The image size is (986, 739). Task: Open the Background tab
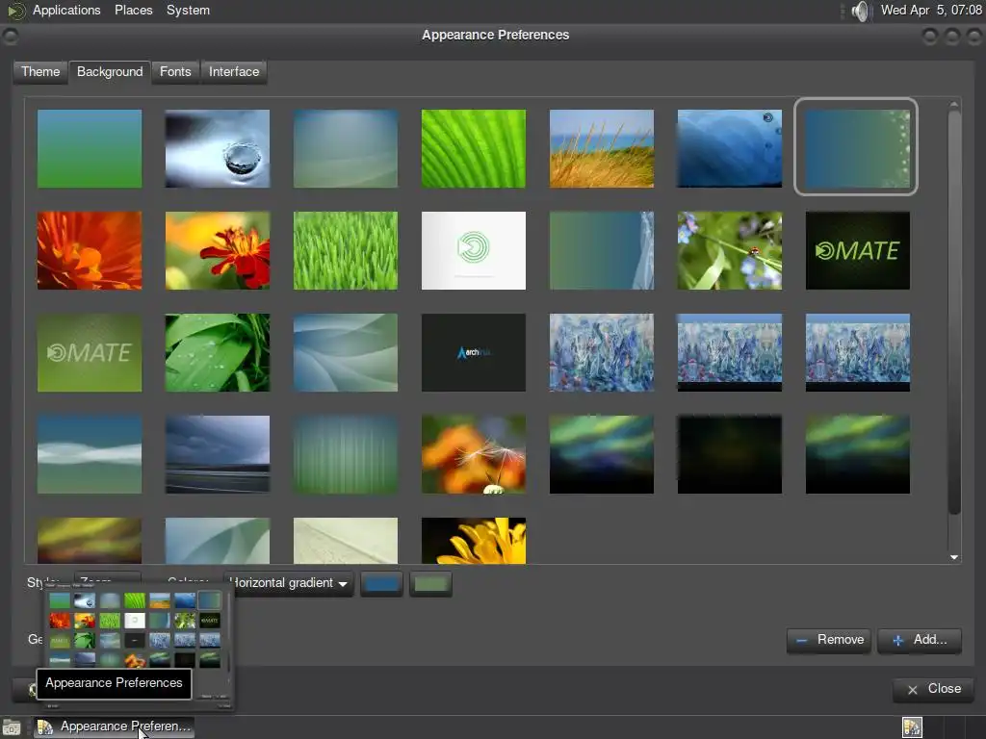[110, 71]
